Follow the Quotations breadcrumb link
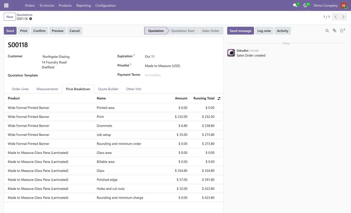 [x=25, y=15]
